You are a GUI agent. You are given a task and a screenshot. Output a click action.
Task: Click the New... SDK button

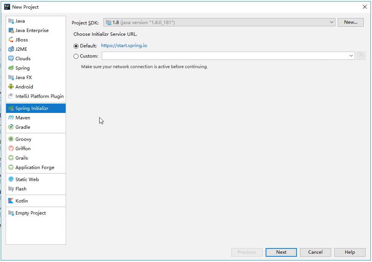[350, 22]
